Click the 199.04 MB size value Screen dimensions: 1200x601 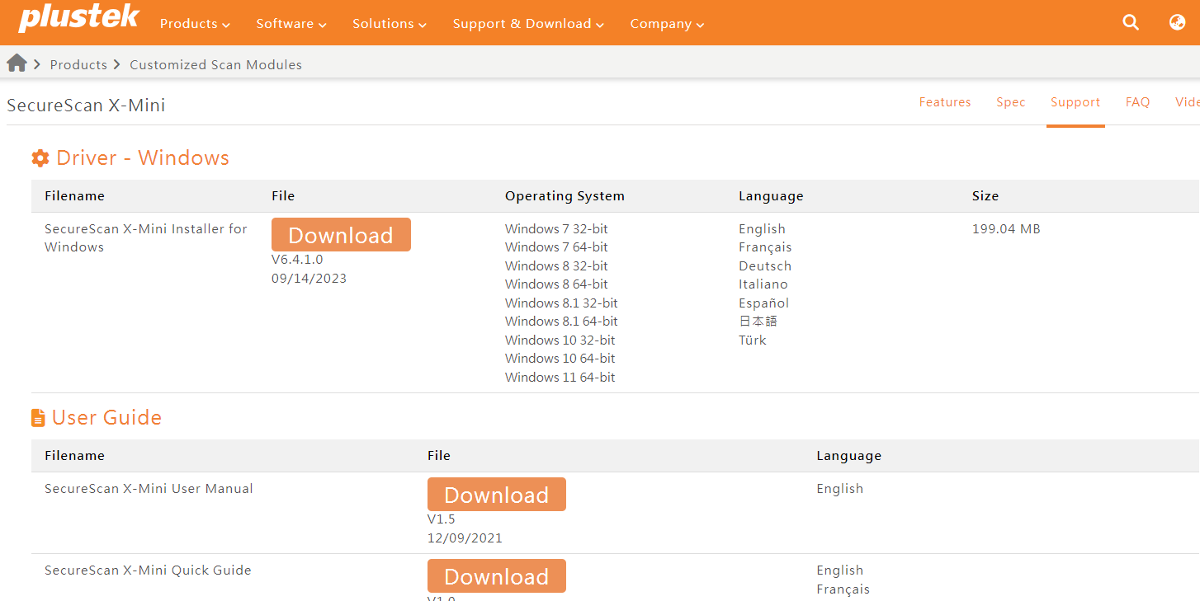tap(1006, 229)
